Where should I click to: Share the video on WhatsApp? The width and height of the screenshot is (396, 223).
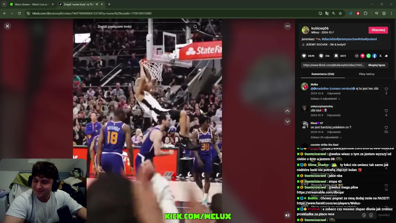(x=368, y=56)
